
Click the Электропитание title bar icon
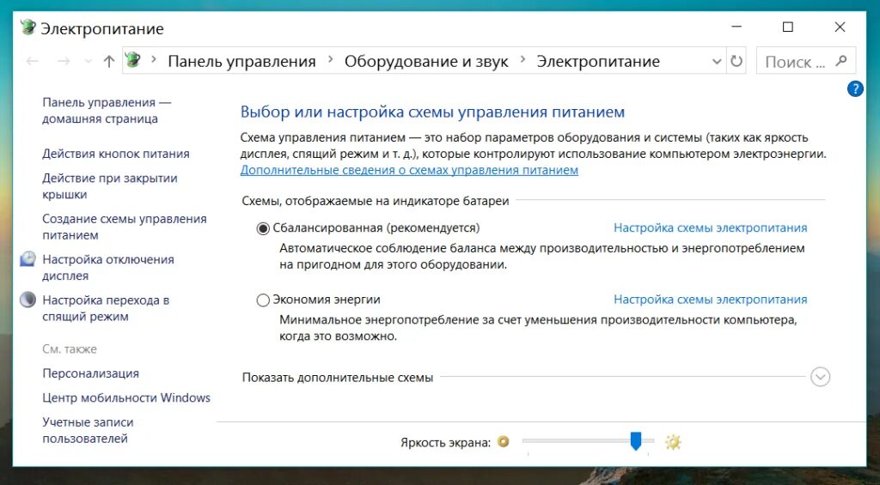coord(27,27)
